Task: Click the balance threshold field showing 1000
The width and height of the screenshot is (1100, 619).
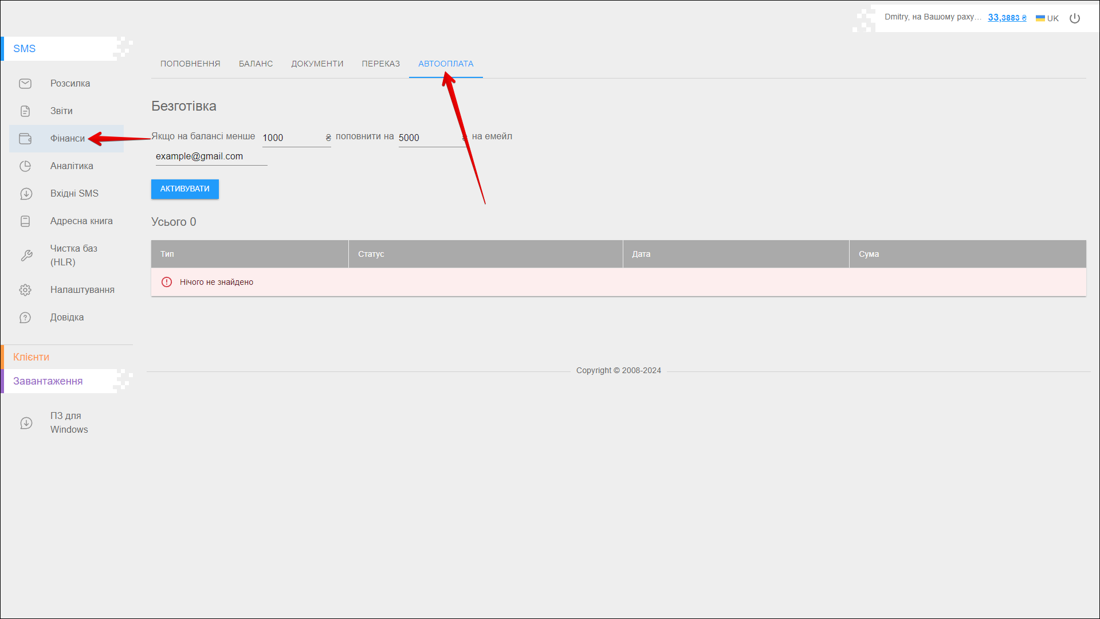Action: click(293, 138)
